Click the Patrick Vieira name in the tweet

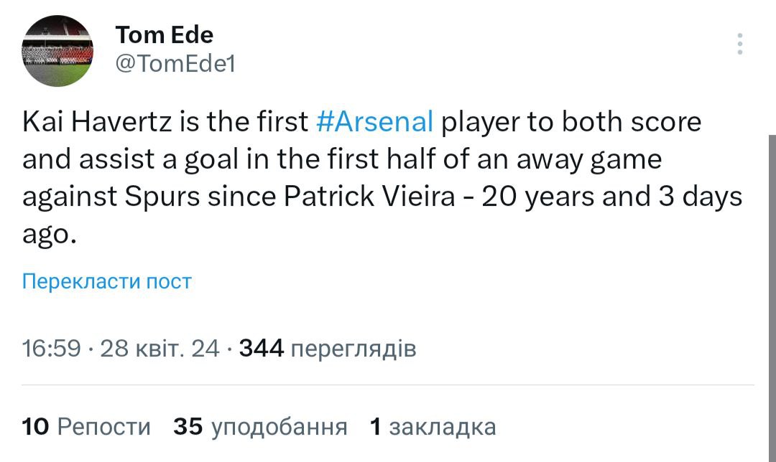[369, 197]
